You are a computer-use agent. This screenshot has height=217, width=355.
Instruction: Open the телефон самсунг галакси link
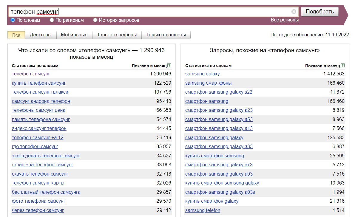coord(40,92)
